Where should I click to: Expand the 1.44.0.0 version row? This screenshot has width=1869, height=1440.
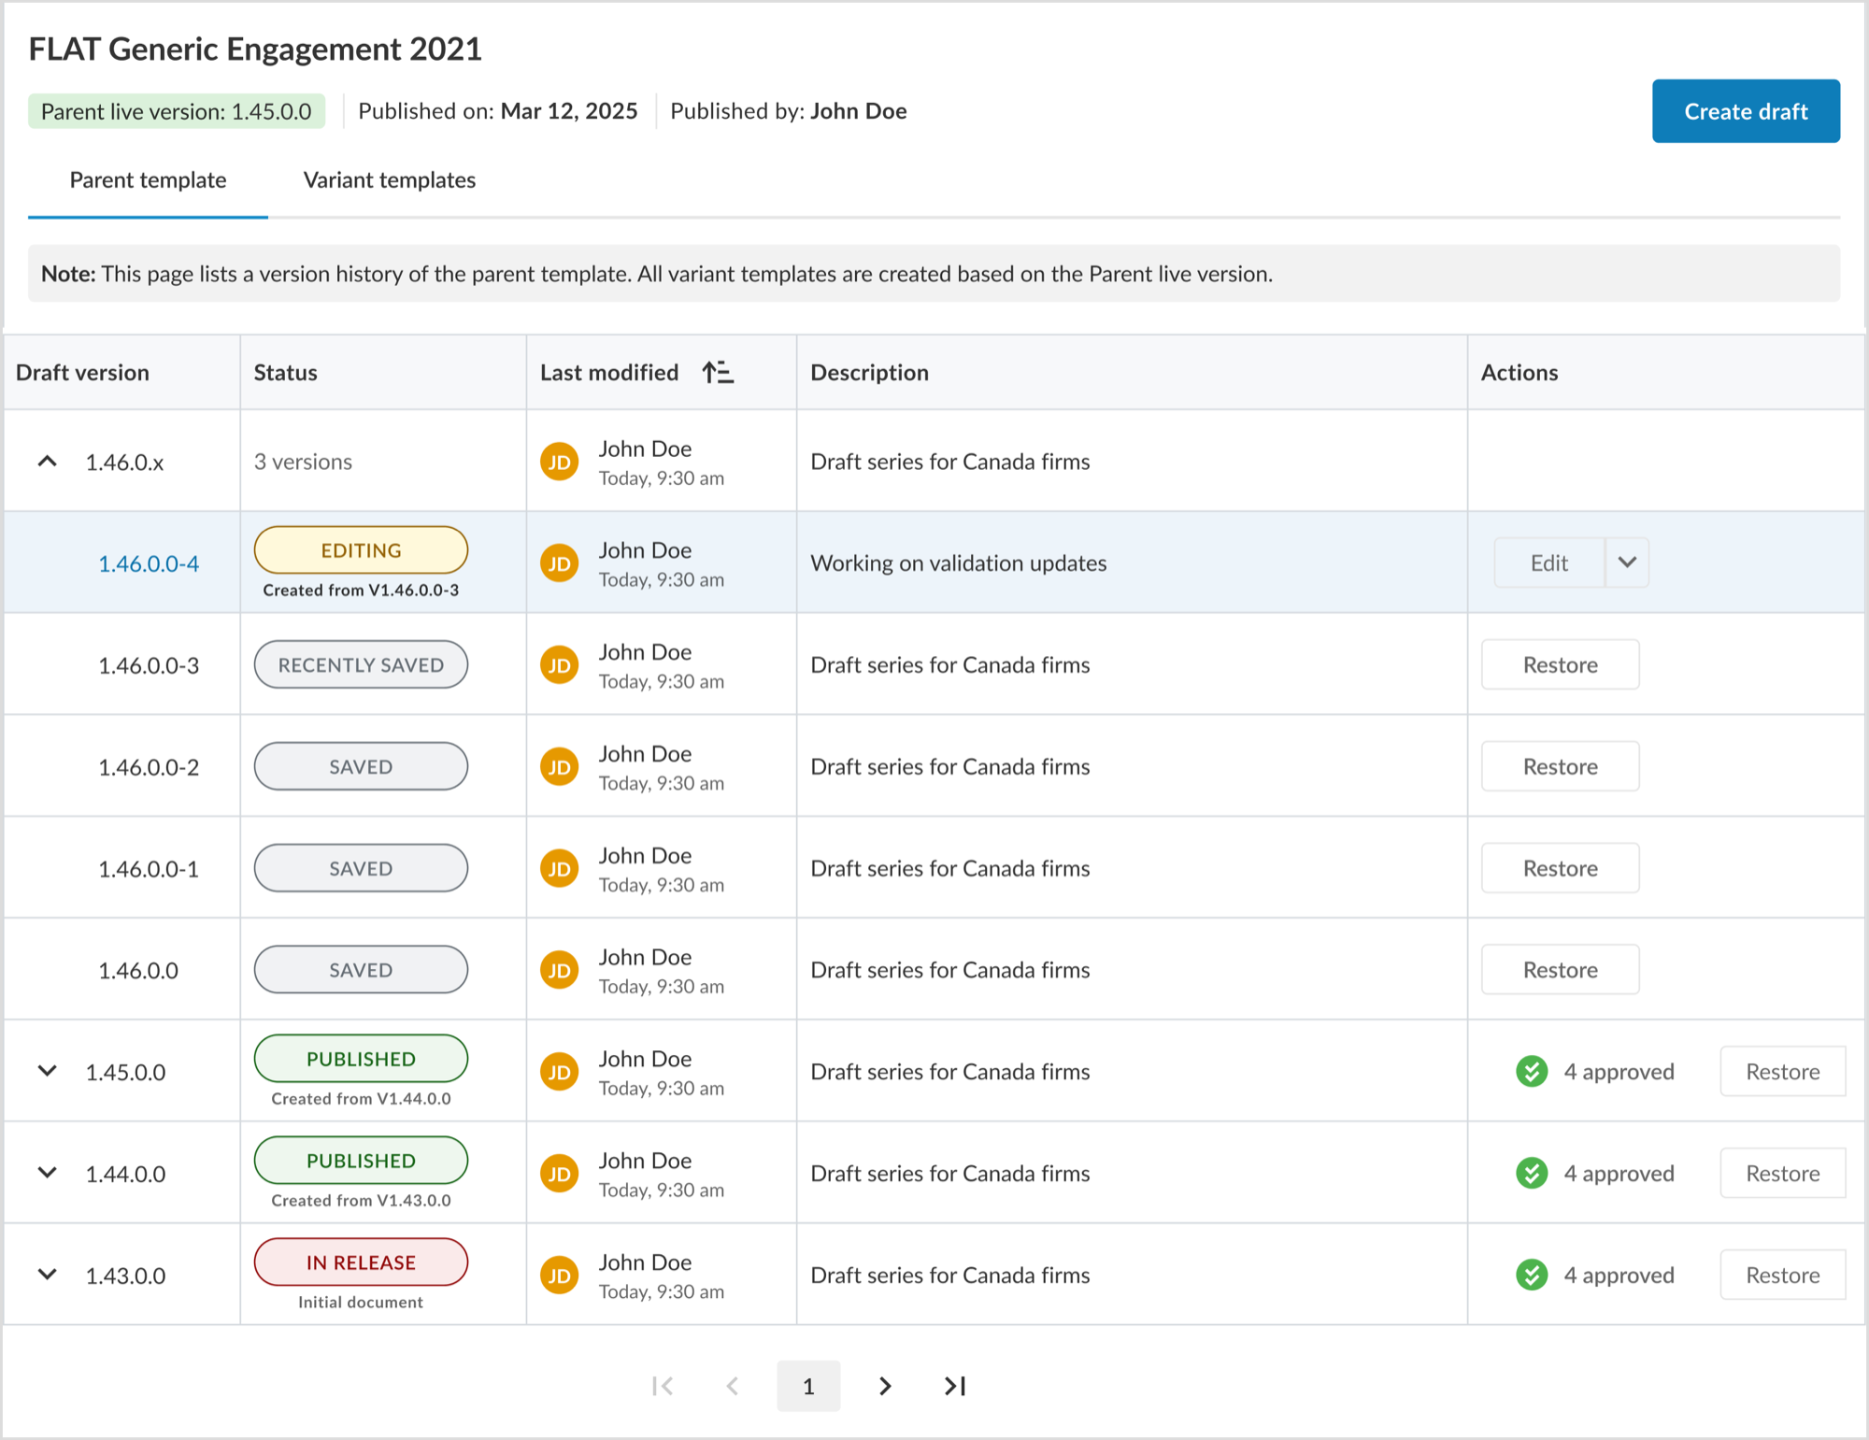point(48,1173)
